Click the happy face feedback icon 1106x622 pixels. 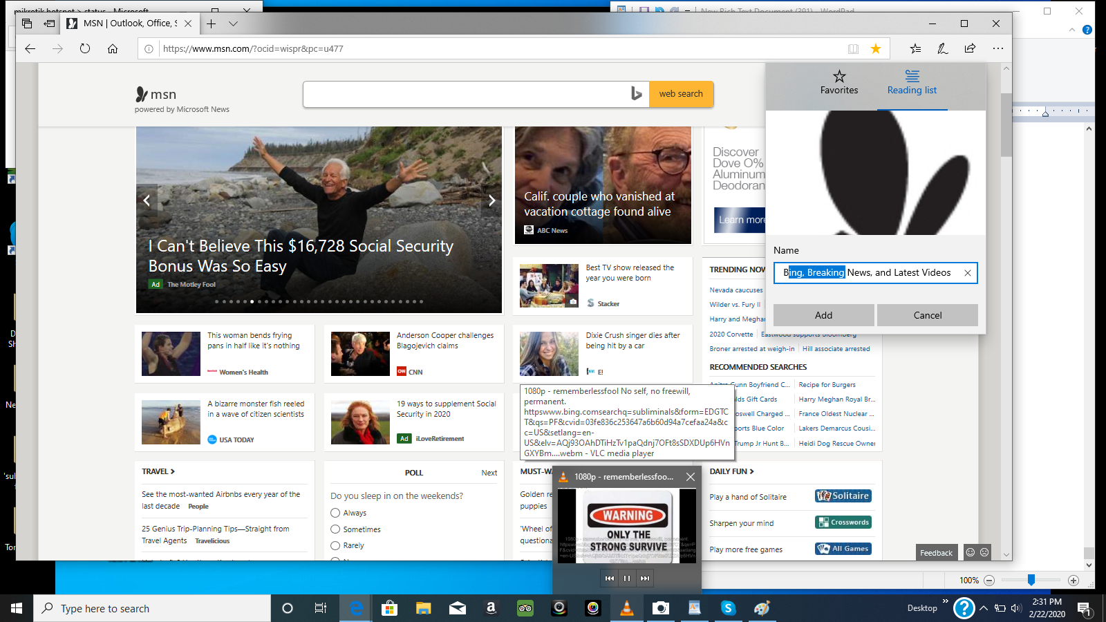[x=971, y=552]
